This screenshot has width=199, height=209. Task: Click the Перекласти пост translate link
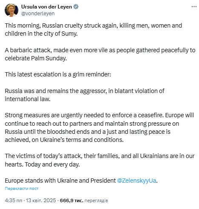[22, 189]
